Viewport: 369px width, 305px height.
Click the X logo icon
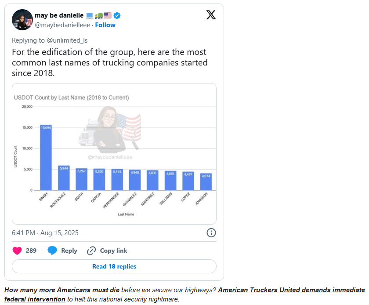tap(211, 15)
